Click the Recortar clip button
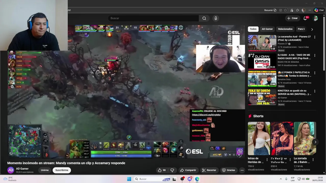The image size is (326, 183). 209,170
